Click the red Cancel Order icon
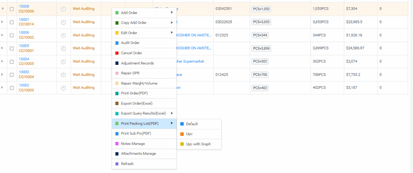This screenshot has height=173, width=413. point(117,53)
